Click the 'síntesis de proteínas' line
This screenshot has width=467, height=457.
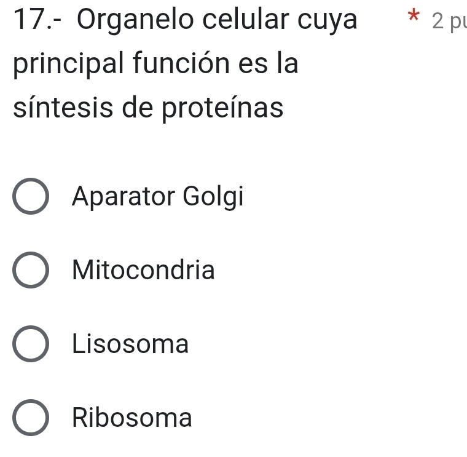(x=148, y=108)
